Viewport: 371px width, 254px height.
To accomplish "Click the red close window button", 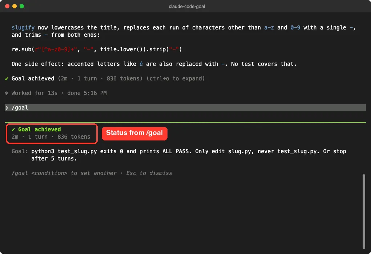I will pos(7,6).
